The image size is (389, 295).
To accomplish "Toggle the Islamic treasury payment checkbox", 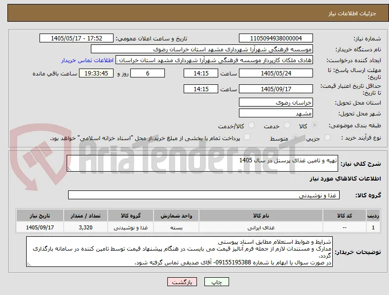I will coord(247,137).
